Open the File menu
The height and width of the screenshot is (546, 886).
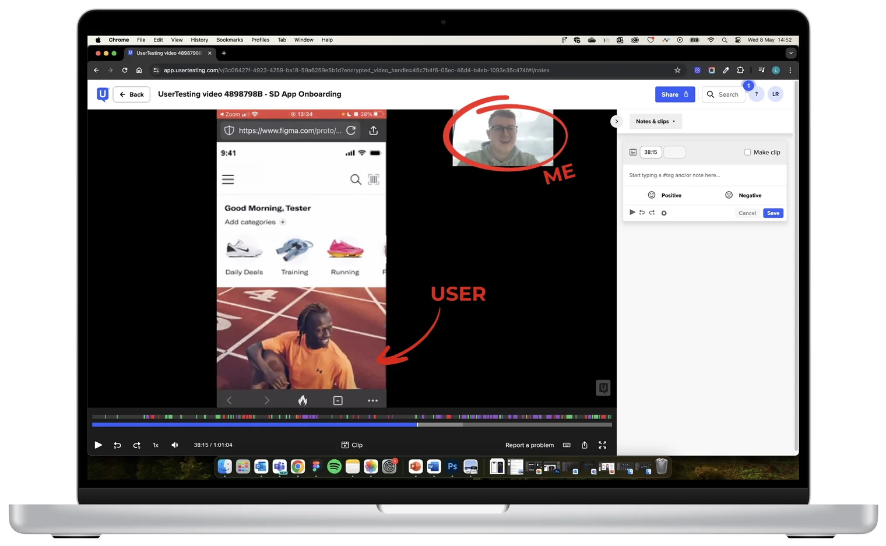[141, 40]
